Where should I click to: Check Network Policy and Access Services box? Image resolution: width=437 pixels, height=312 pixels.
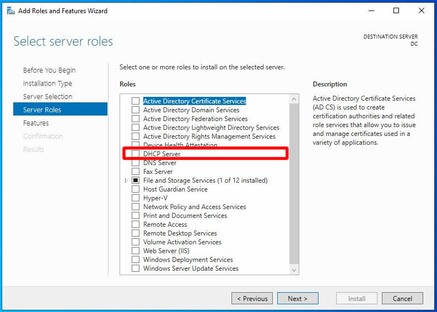(136, 207)
